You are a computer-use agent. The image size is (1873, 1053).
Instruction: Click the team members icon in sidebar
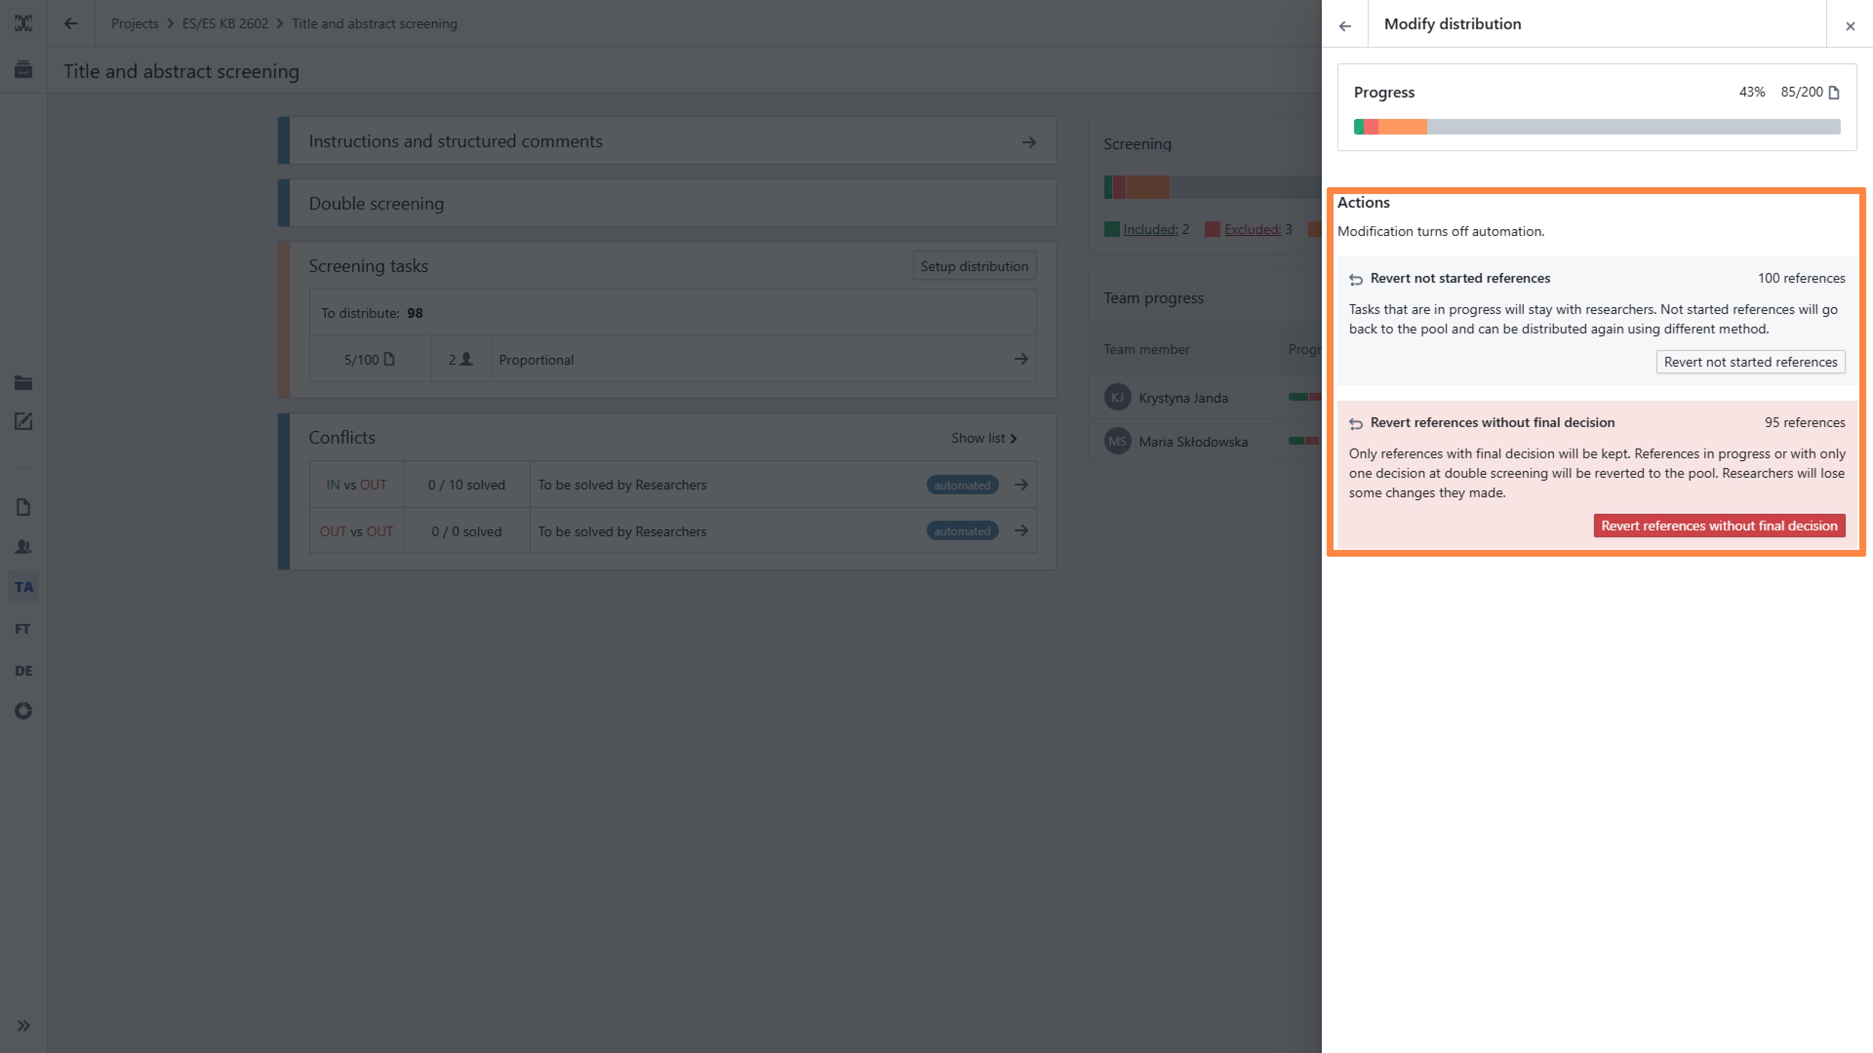[x=23, y=546]
